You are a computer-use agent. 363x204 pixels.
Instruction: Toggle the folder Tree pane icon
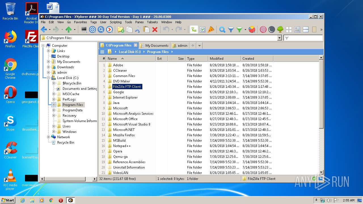click(194, 29)
